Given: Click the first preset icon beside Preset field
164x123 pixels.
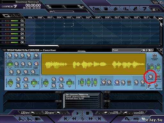Looking at the screenshot, I should click(x=145, y=50).
